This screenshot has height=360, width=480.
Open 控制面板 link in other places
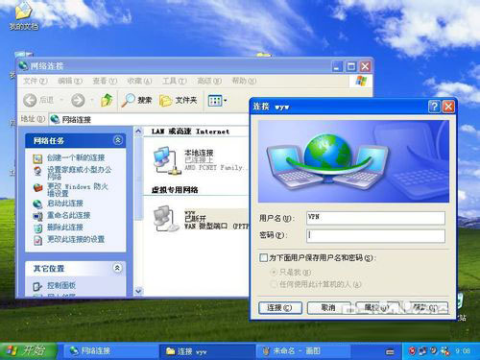click(61, 285)
